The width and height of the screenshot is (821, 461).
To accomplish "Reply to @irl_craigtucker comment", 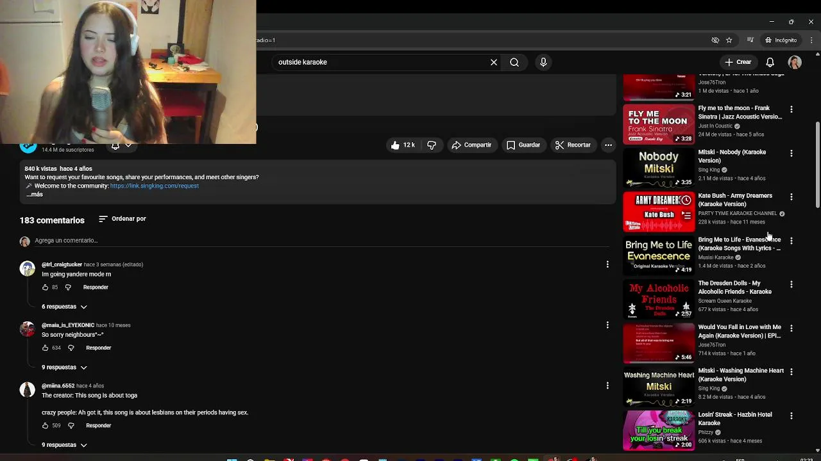I will 96,287.
